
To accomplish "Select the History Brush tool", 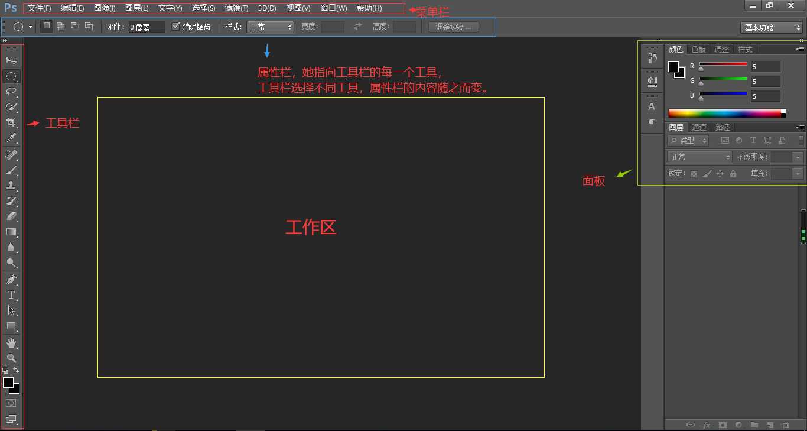I will pyautogui.click(x=11, y=201).
